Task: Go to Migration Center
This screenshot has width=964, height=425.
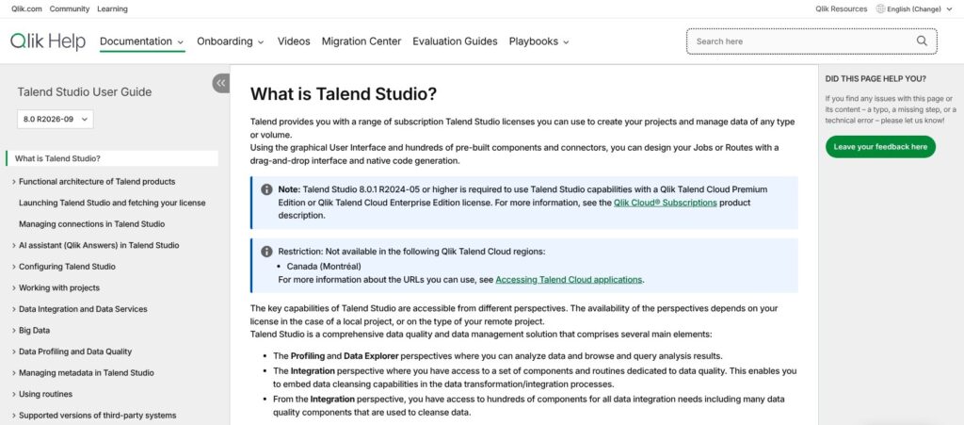Action: pos(361,41)
